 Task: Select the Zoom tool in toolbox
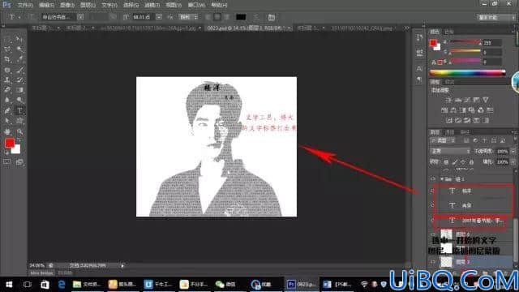pos(19,131)
